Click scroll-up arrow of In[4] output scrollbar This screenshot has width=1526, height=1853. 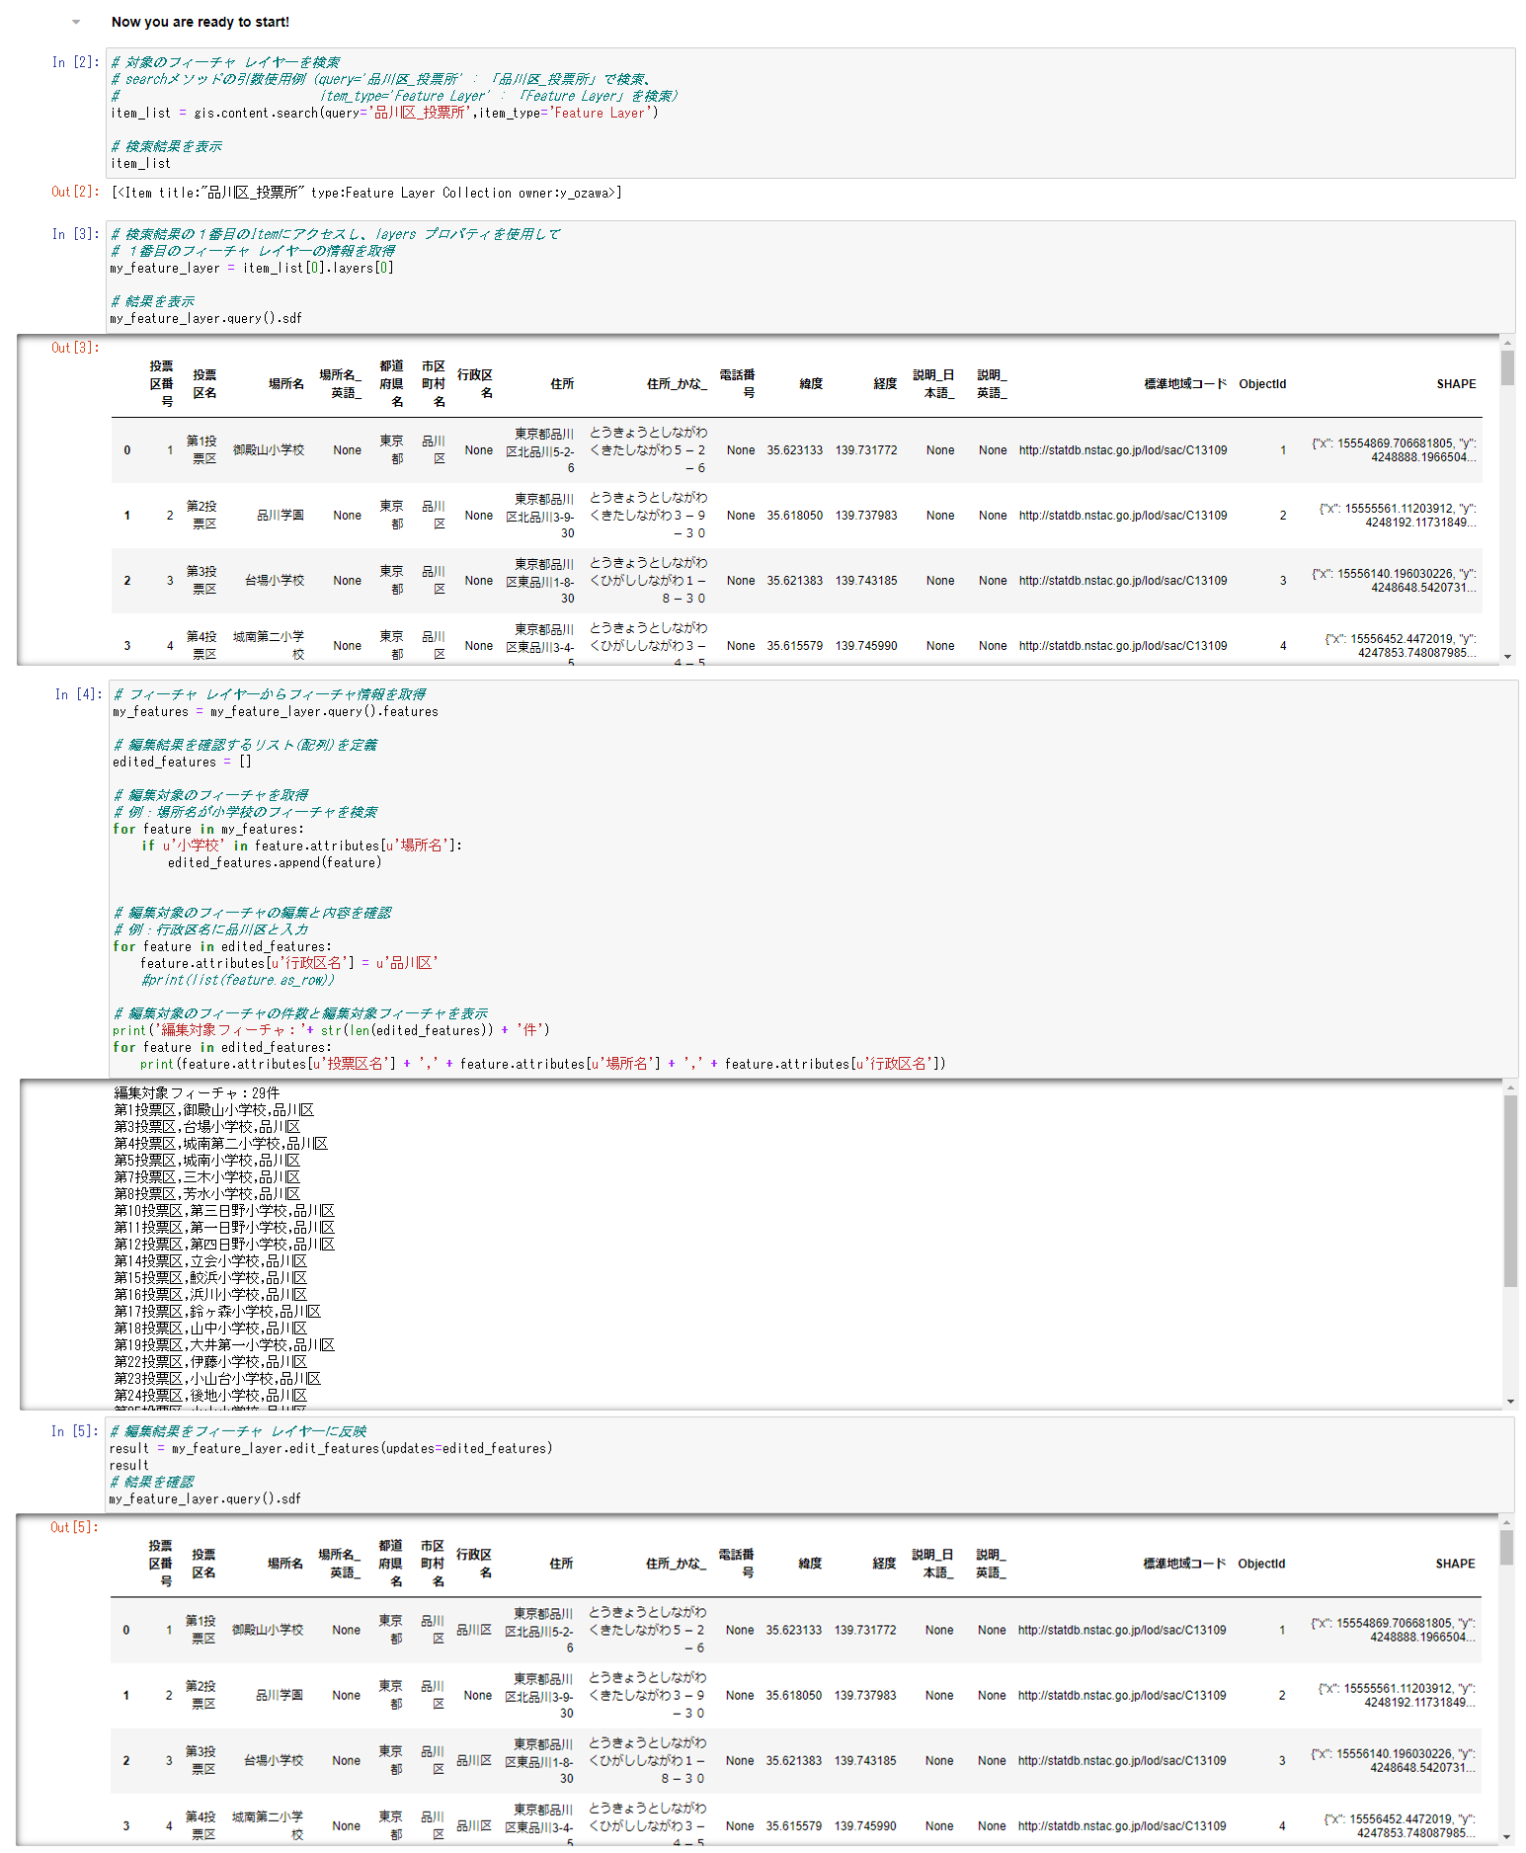[1510, 1088]
